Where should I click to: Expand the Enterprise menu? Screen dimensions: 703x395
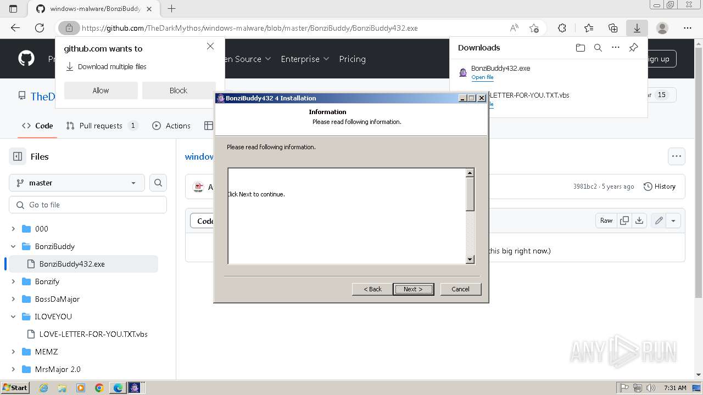coord(305,59)
